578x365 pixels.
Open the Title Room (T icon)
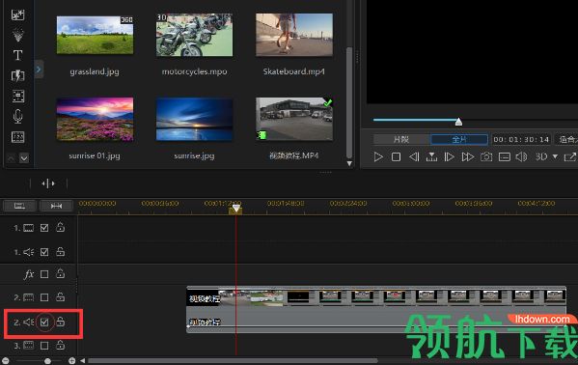point(17,55)
